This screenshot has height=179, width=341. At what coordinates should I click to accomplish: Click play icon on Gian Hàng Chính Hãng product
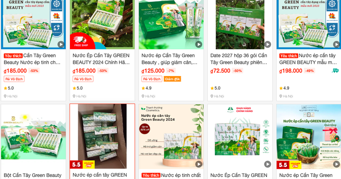pyautogui.click(x=267, y=164)
